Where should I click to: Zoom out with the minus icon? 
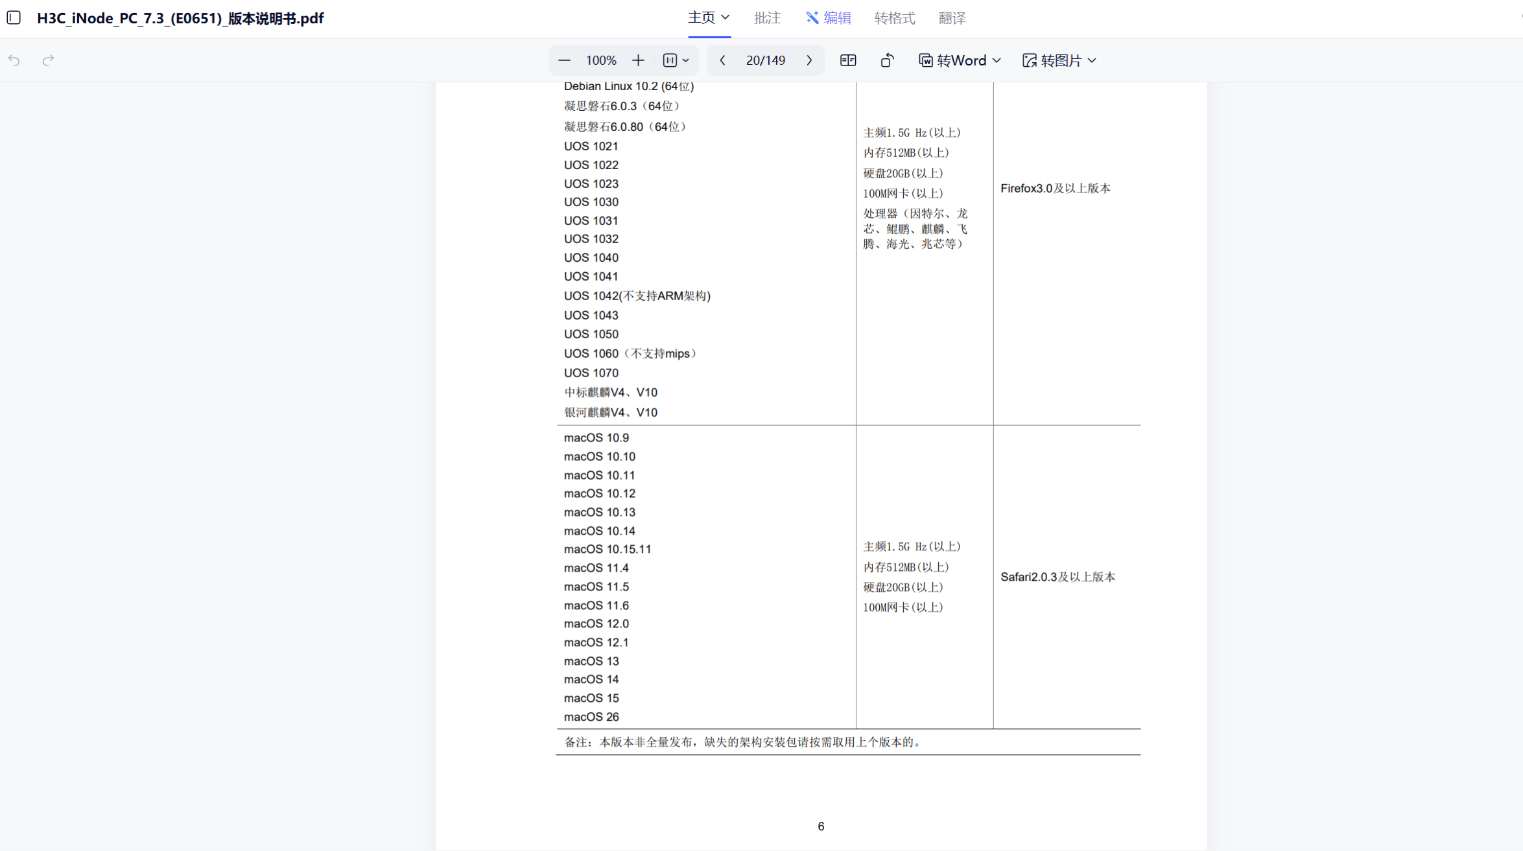[x=564, y=60]
